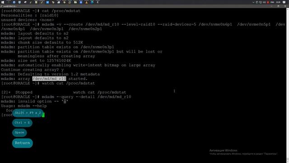Click the 'mdadm: invalid option' error line
Viewport: 289px width, 163px height.
click(34, 101)
